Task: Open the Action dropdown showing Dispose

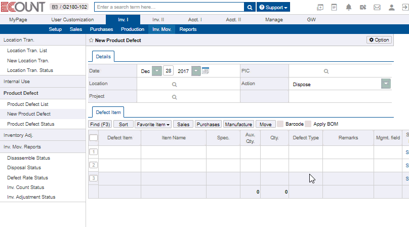Action: [x=386, y=84]
